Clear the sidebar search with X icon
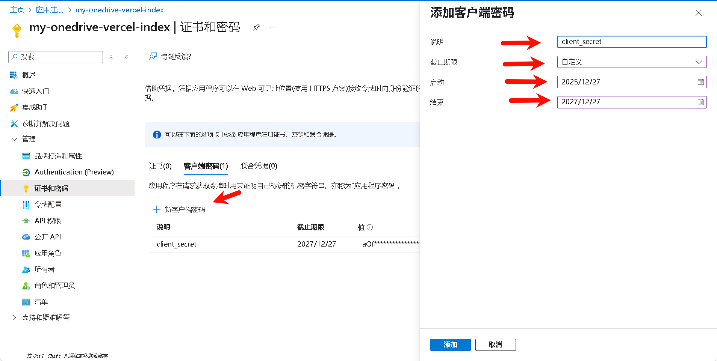This screenshot has height=361, width=717. (111, 57)
